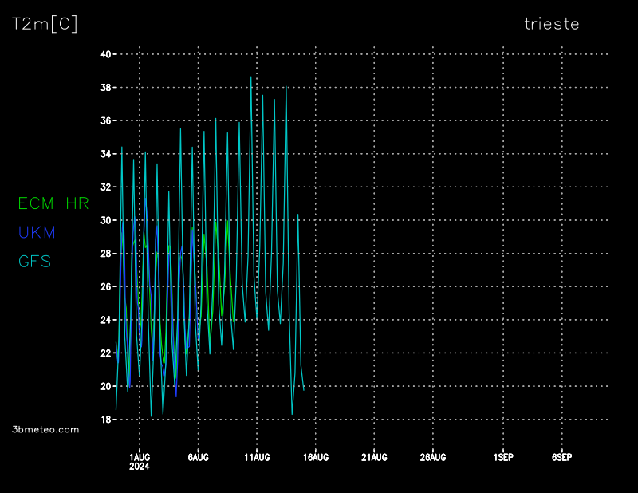Select the 6SEP date tick label
The height and width of the screenshot is (493, 638).
tap(561, 457)
